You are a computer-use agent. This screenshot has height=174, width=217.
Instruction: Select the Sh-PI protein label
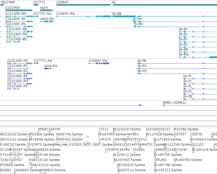click(x=187, y=76)
